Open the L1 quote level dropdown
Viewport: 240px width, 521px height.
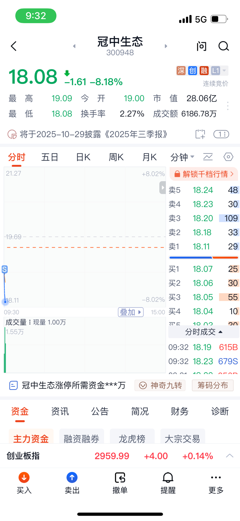point(219,71)
